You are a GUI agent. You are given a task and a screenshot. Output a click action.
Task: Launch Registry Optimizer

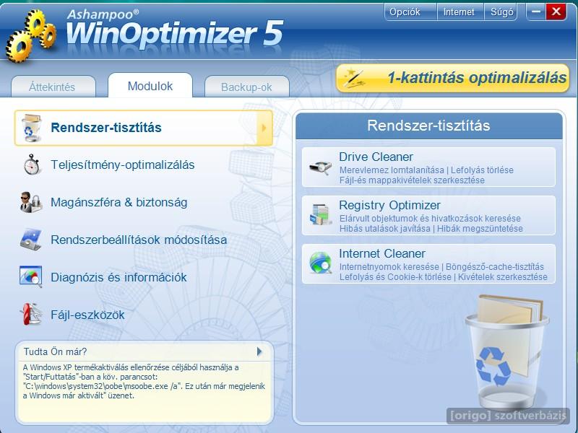(428, 215)
